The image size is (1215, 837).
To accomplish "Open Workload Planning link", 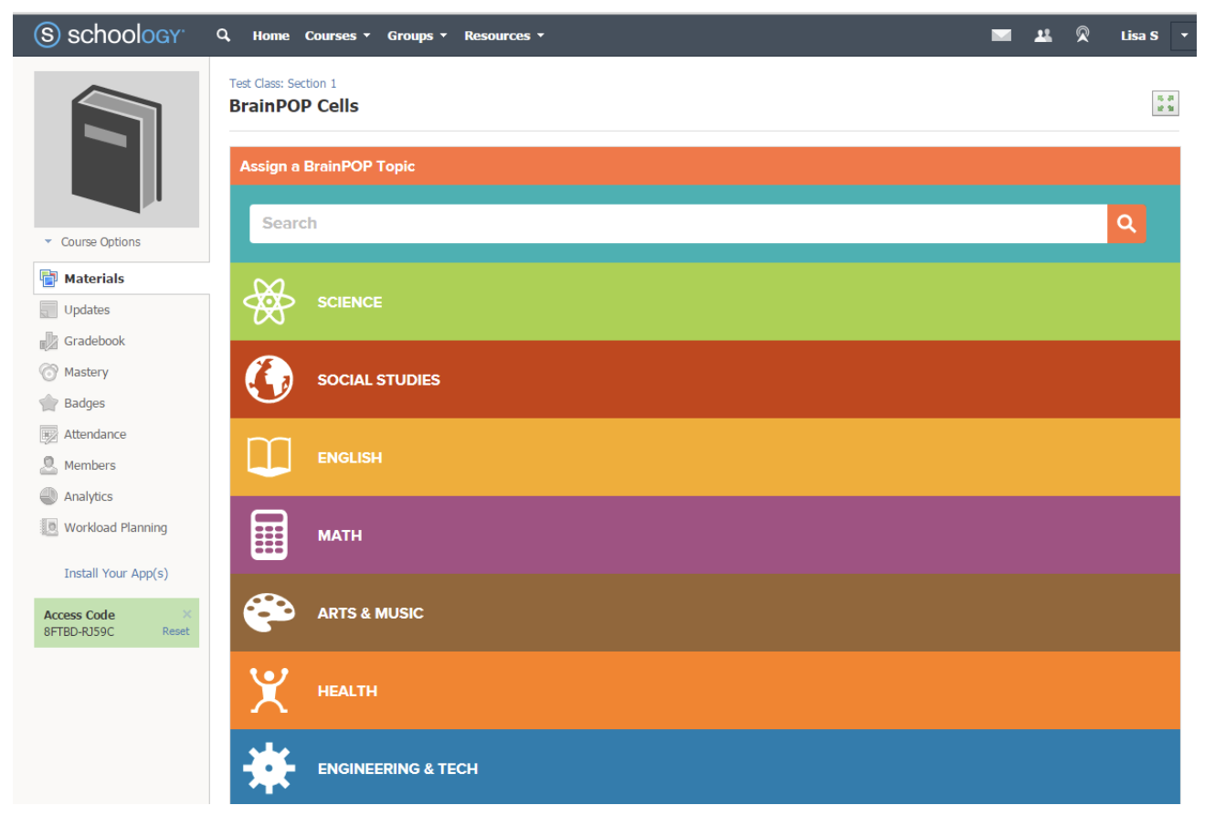I will (115, 527).
